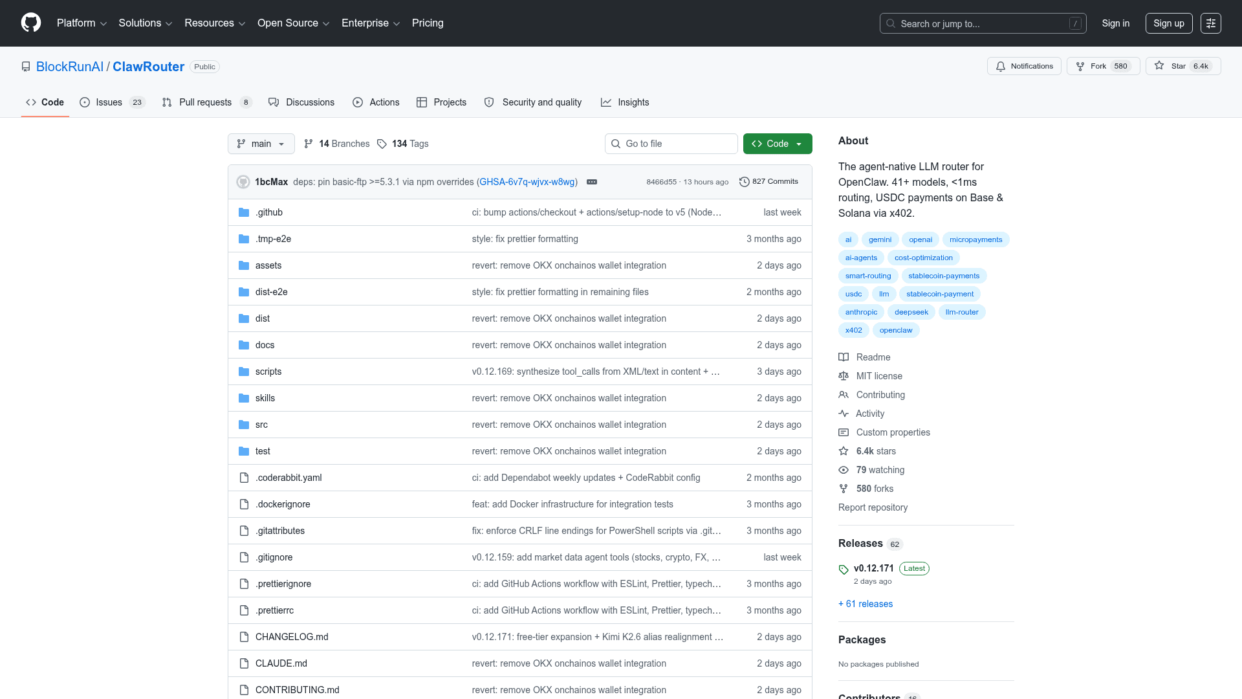The width and height of the screenshot is (1242, 699).
Task: Open the GHSA-6v7q-wjvx-w8wg advisory link
Action: [x=527, y=182]
